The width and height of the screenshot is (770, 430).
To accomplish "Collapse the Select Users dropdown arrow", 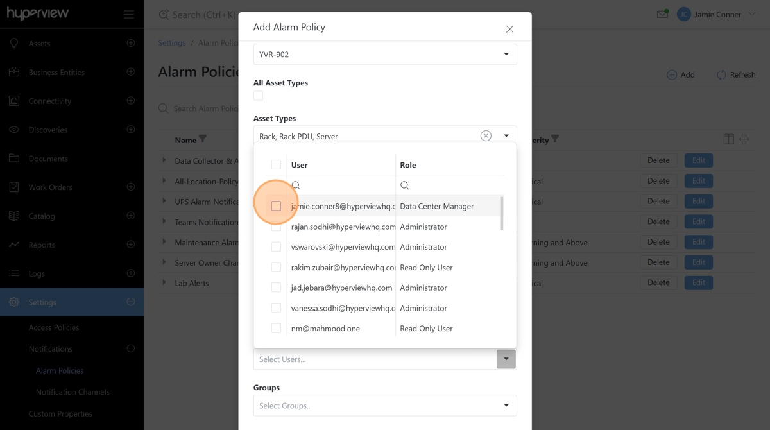I will pyautogui.click(x=506, y=359).
